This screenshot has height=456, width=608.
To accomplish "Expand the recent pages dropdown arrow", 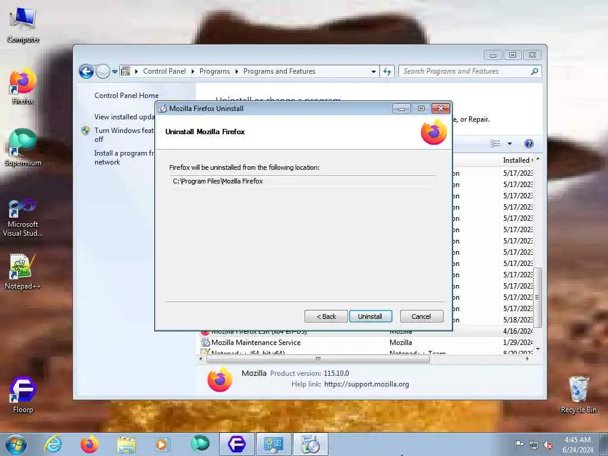I will [115, 72].
